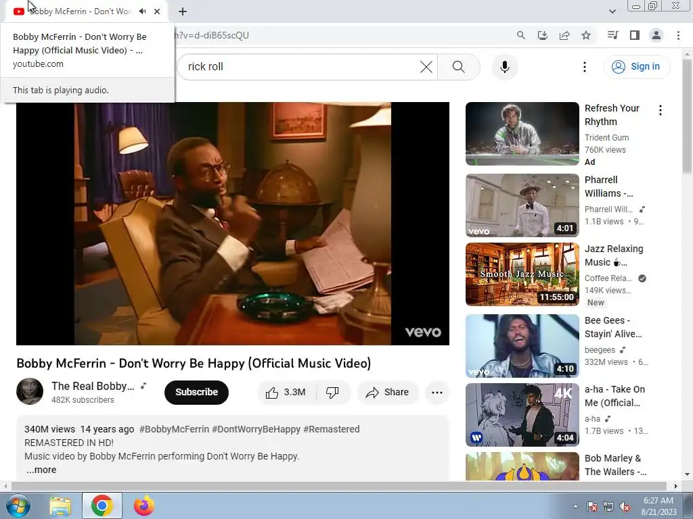Subscribe to the channel
Image resolution: width=693 pixels, height=519 pixels.
196,392
